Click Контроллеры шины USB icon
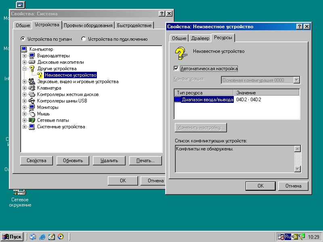 click(32, 101)
